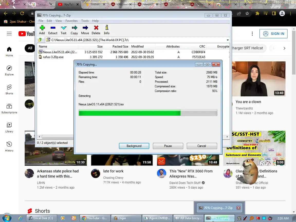
Task: Cancel the extraction
Action: [x=202, y=146]
